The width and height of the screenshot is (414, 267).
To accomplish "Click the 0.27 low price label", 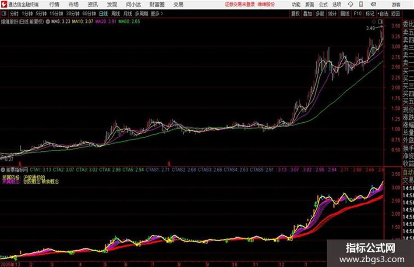I will coord(9,159).
